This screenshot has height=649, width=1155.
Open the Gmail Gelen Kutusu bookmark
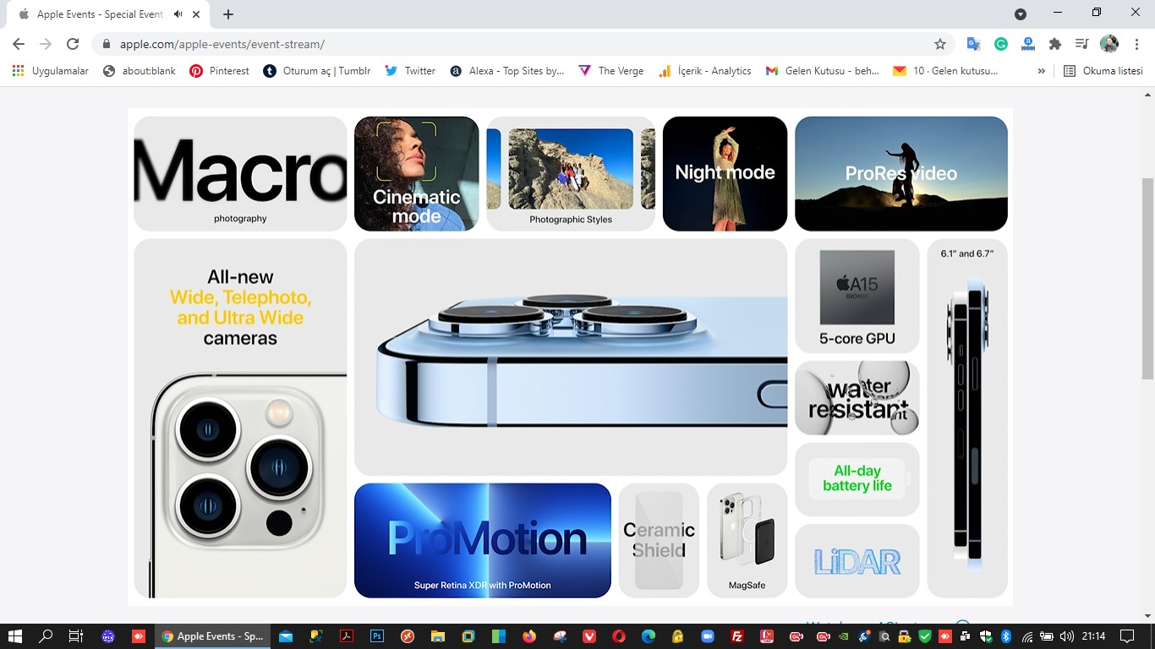823,71
